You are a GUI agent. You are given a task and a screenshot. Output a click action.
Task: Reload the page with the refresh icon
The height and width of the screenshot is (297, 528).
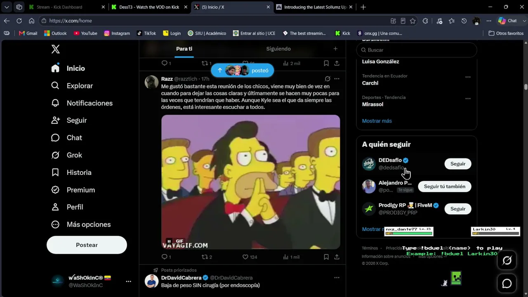(x=19, y=21)
